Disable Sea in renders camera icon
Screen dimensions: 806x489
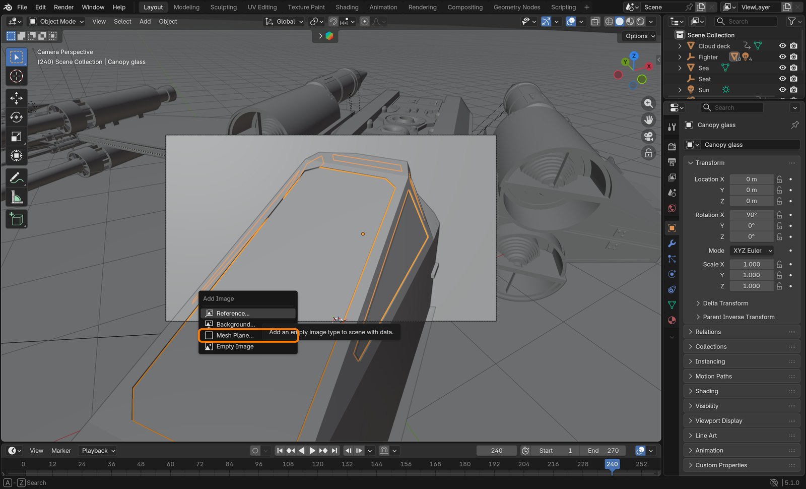(x=794, y=68)
